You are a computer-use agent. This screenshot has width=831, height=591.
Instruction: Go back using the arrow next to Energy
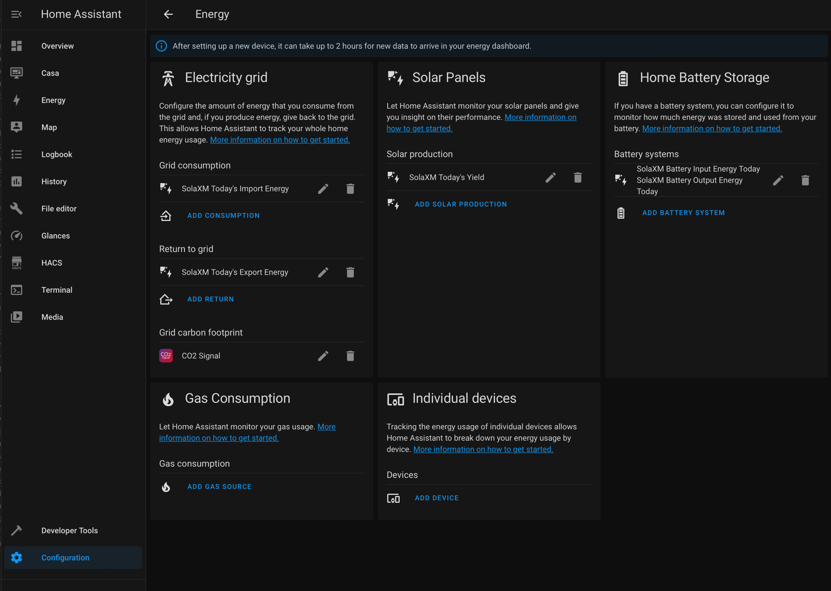pyautogui.click(x=168, y=14)
